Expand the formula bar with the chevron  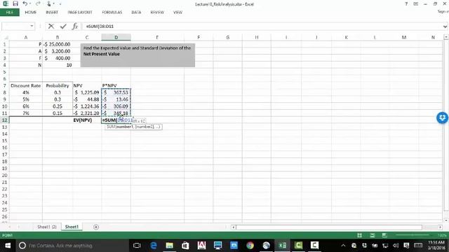pyautogui.click(x=445, y=27)
